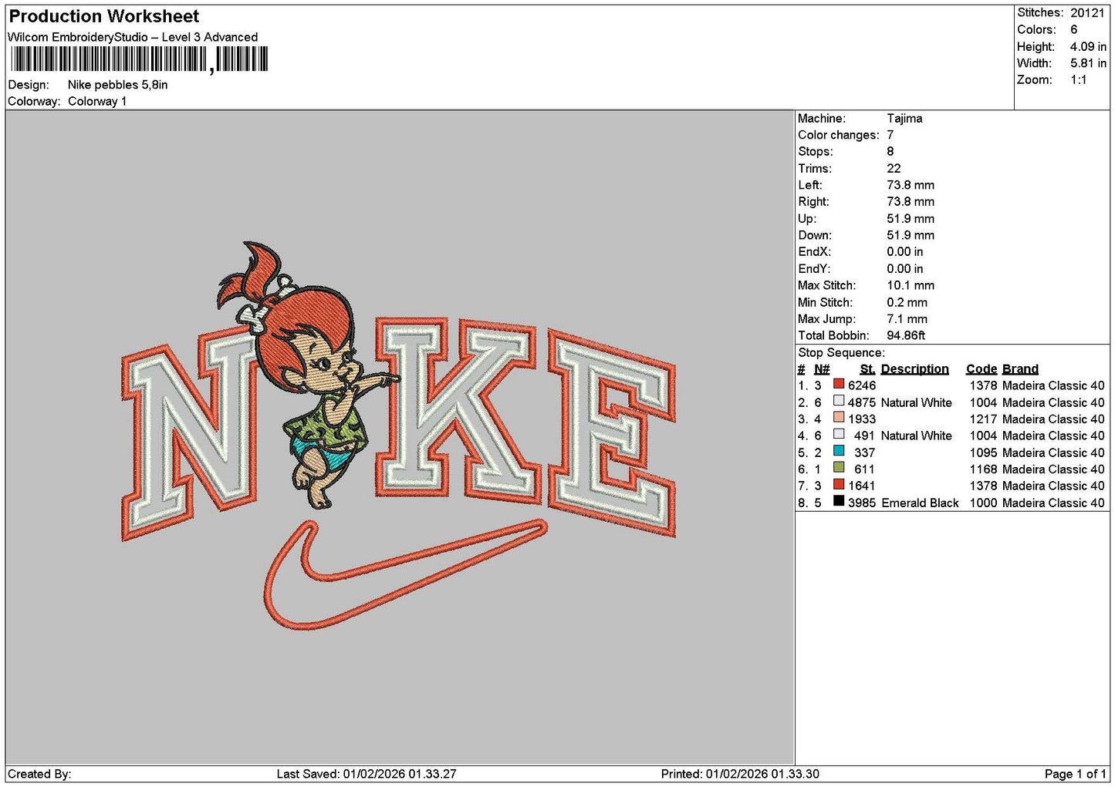1115x787 pixels.
Task: Click the red swatch in row 1641
Action: (x=839, y=484)
